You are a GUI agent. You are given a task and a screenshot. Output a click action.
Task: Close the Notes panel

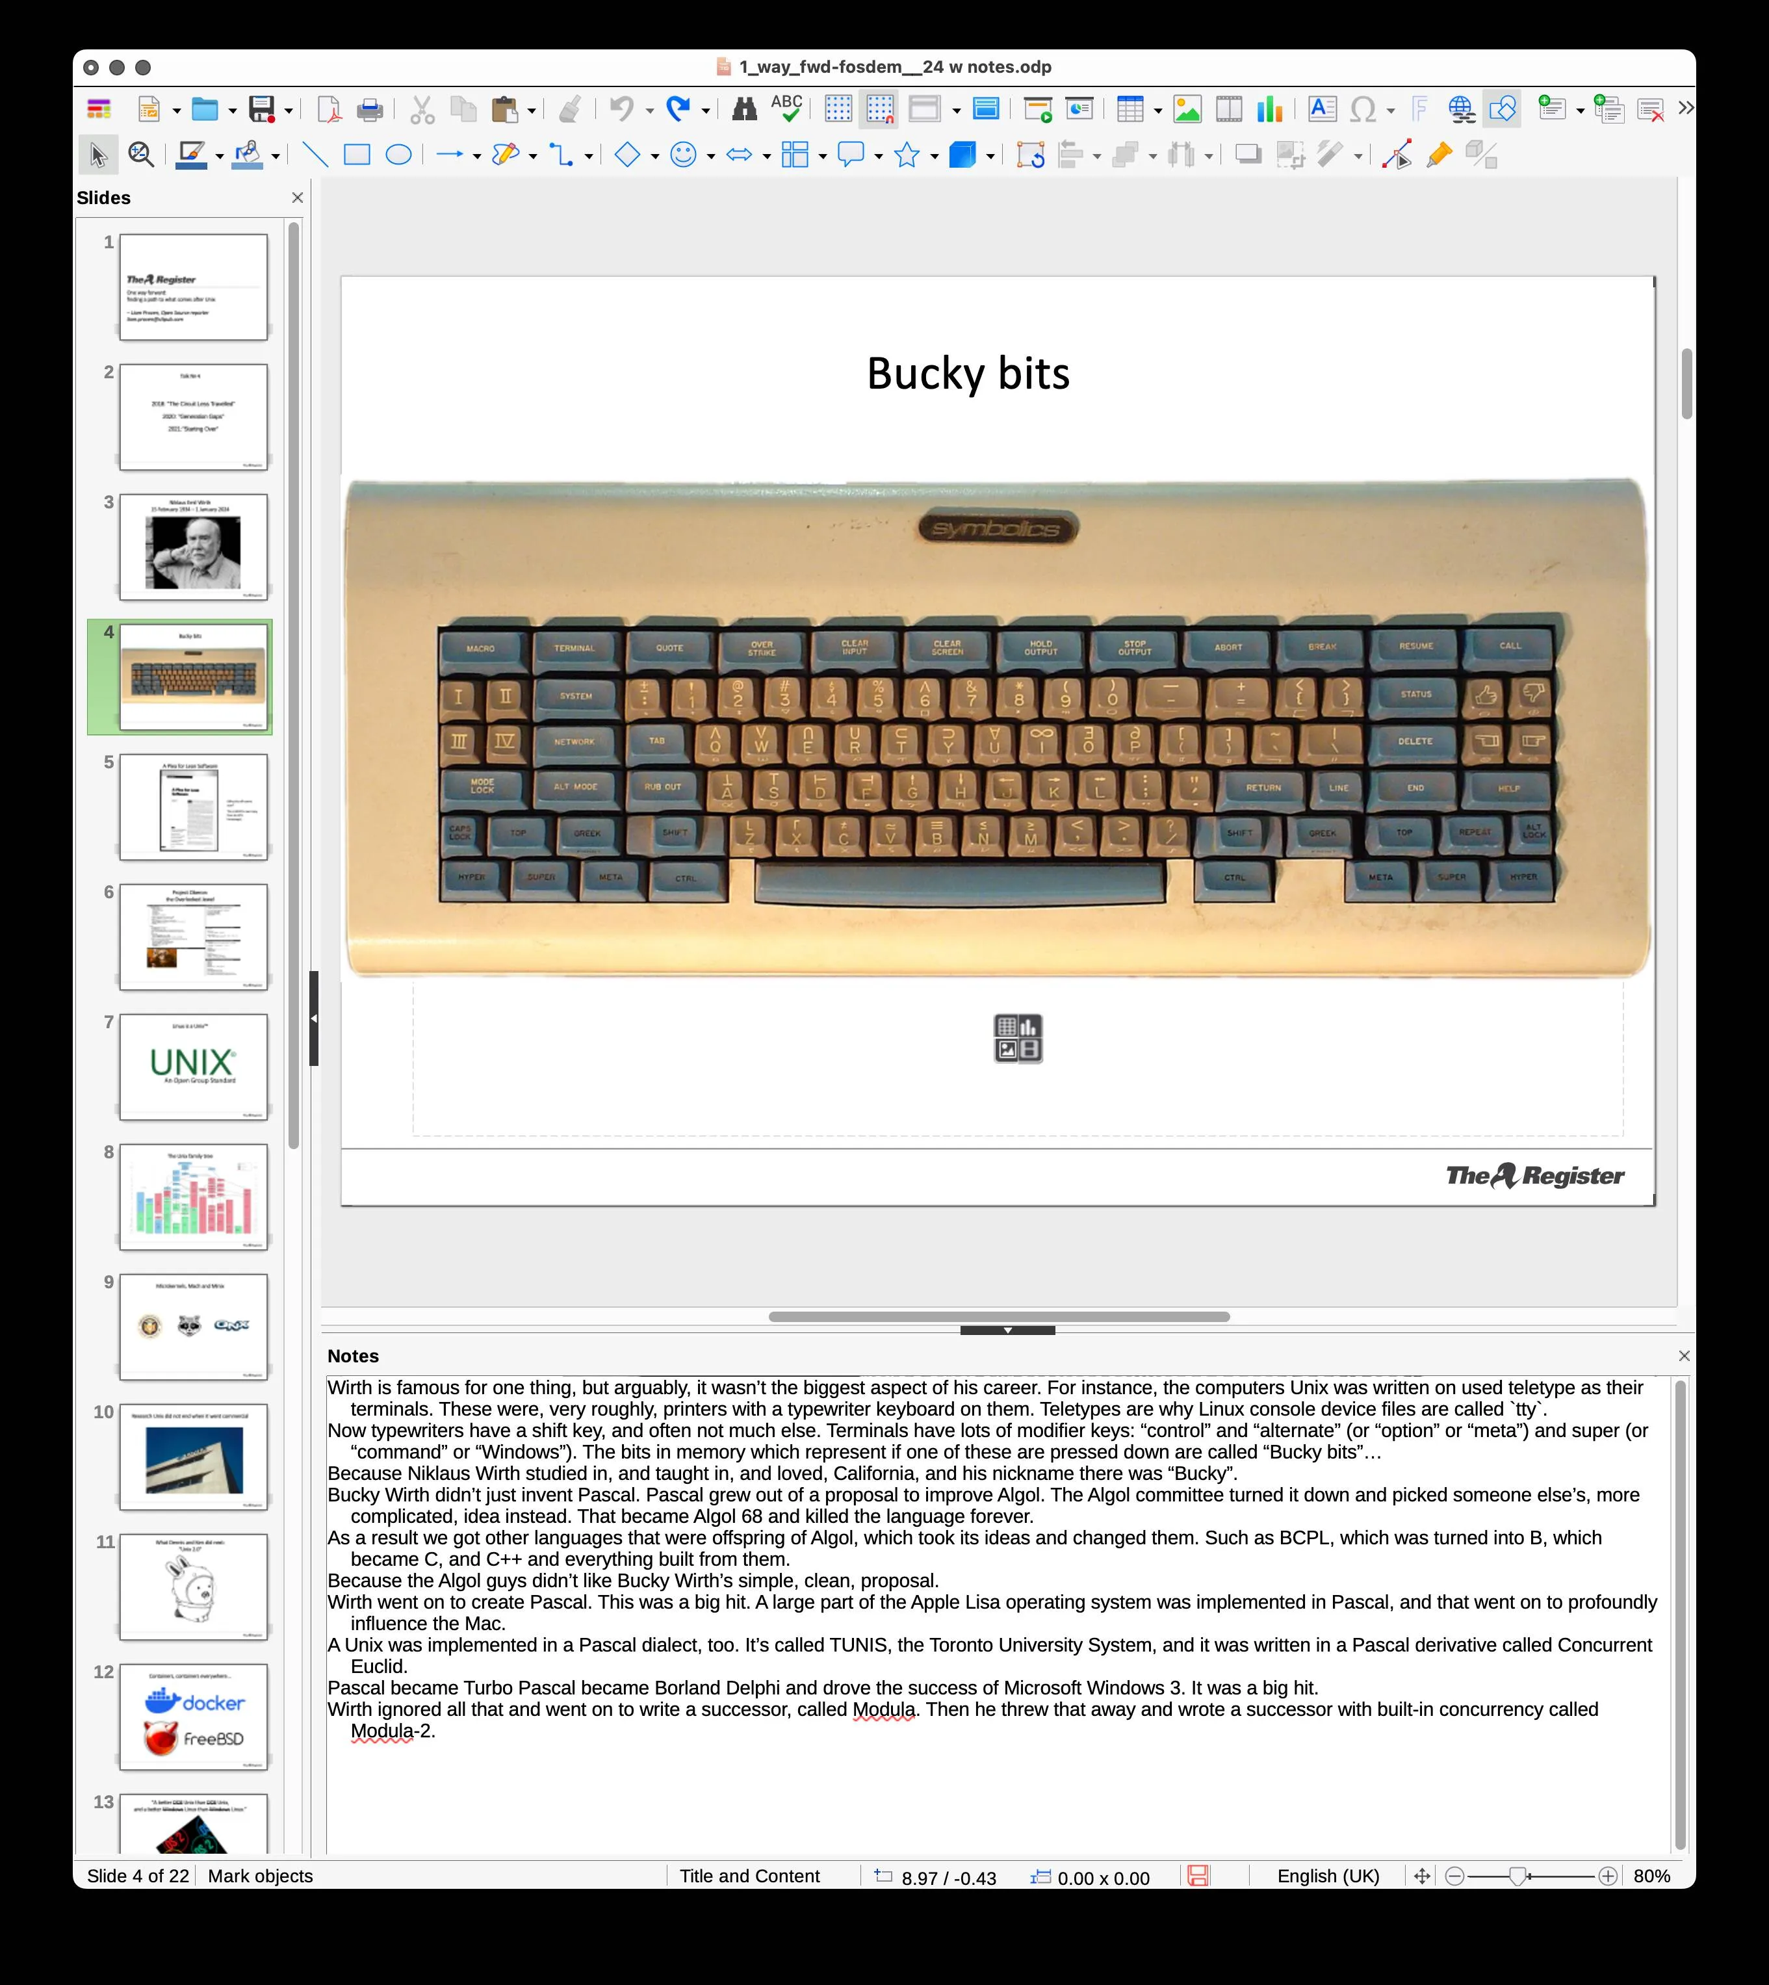(1685, 1356)
